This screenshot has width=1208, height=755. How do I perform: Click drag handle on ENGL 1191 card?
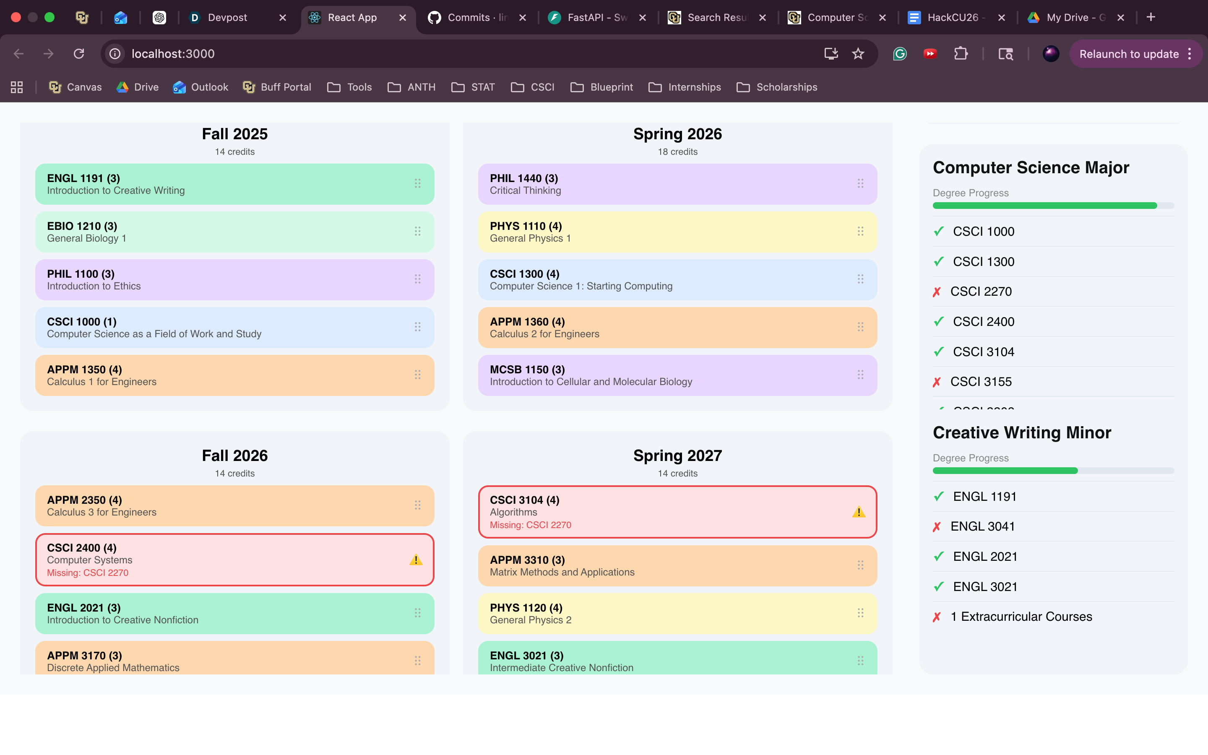417,184
